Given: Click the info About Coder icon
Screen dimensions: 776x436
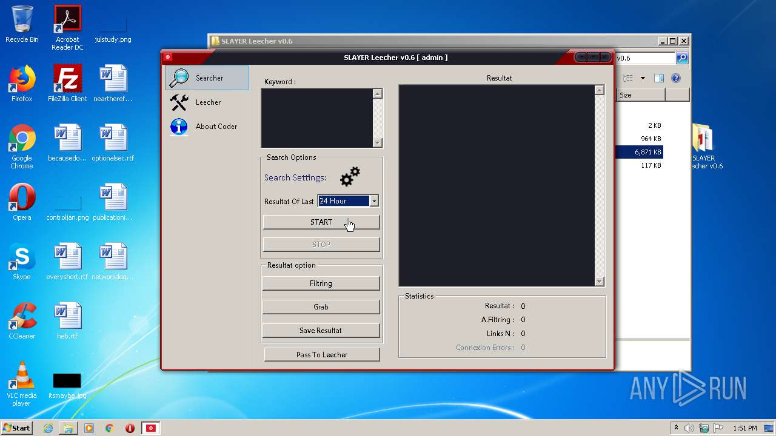Looking at the screenshot, I should point(179,127).
